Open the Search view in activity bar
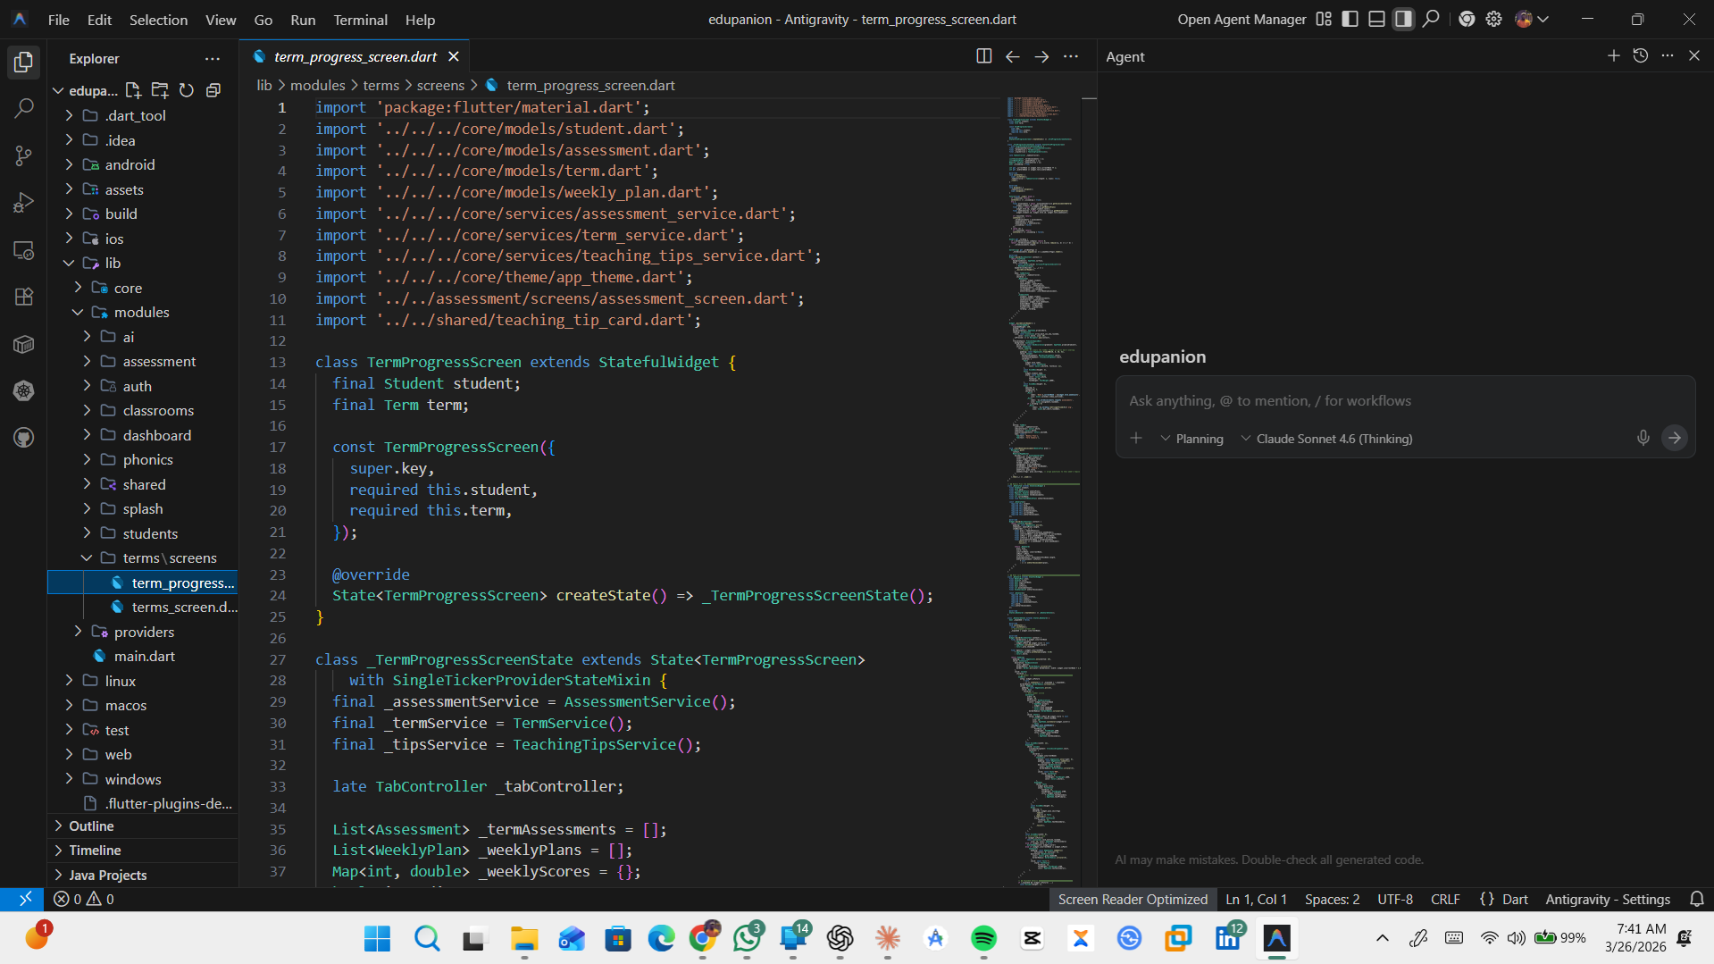Viewport: 1714px width, 964px height. click(24, 109)
